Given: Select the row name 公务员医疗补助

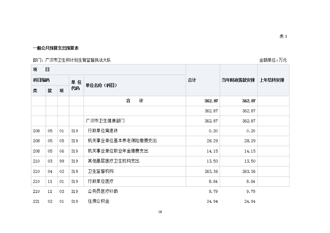Looking at the screenshot, I should point(103,191).
